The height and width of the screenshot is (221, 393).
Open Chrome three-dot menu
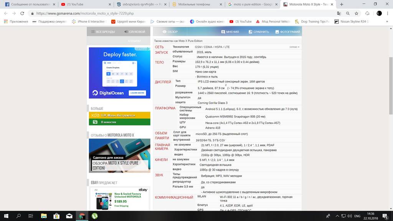pos(388,13)
